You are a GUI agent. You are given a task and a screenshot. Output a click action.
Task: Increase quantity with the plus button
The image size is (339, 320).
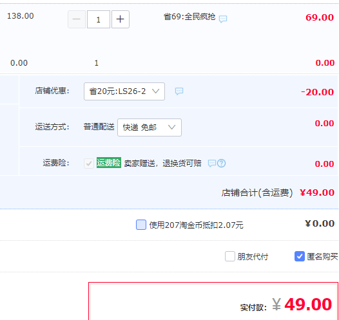tap(121, 19)
